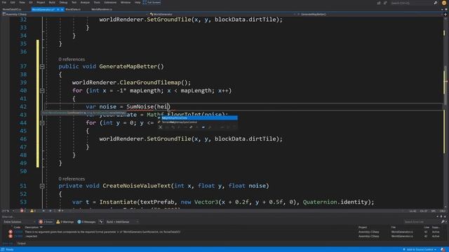Click the first error's red icon
Image resolution: width=449 pixels, height=252 pixels.
point(11,232)
